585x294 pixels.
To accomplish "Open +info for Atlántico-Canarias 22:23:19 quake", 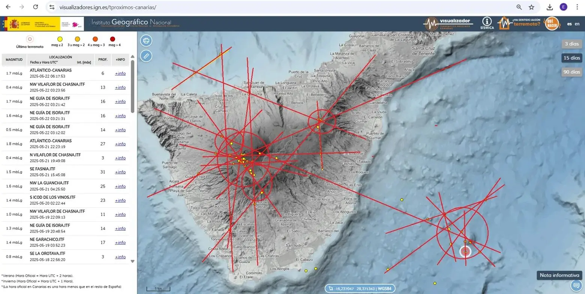I will click(120, 144).
